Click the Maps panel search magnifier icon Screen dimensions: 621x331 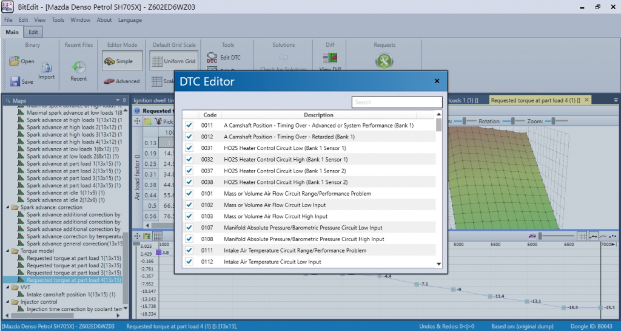(7, 101)
